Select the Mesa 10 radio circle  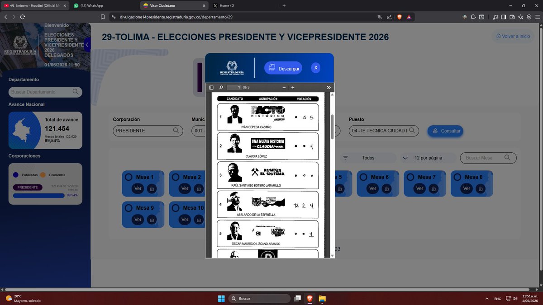[x=175, y=208]
